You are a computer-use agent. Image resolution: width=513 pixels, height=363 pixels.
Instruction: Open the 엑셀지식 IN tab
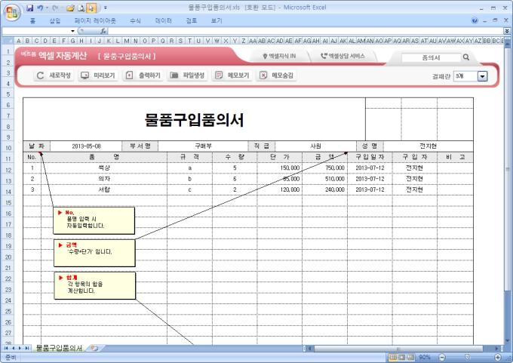[279, 57]
